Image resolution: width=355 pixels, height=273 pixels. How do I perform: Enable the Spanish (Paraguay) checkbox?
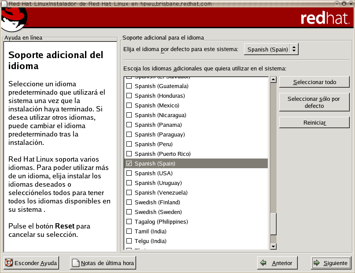point(129,134)
